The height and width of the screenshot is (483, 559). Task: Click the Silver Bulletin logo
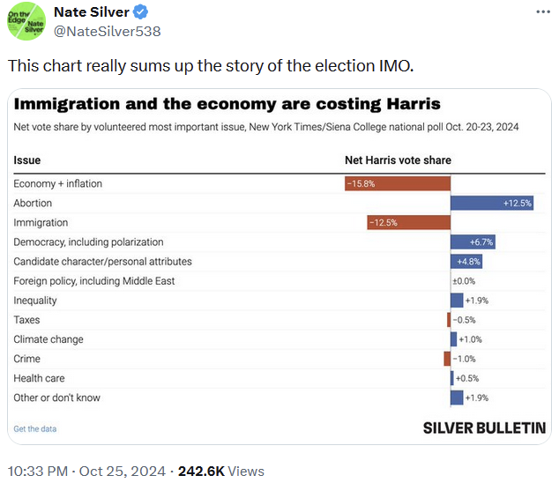(484, 427)
